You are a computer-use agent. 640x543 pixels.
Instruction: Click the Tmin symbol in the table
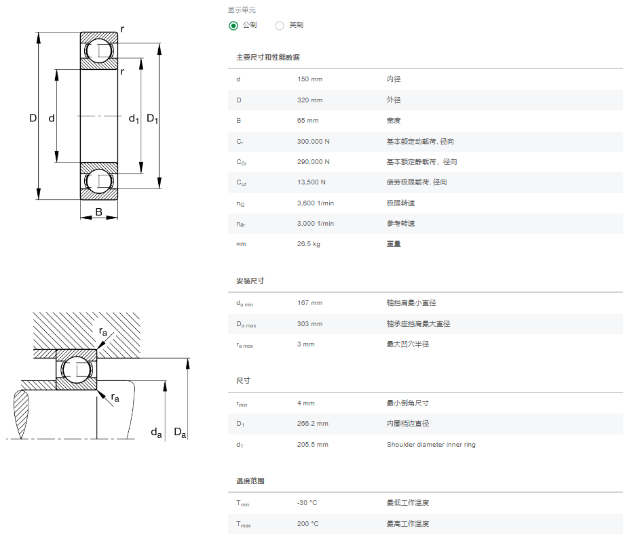243,504
